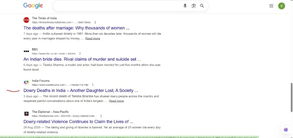Image resolution: width=293 pixels, height=138 pixels.
Task: Click the timesofindia.indiatimes.com URL breadcrumb
Action: click(x=61, y=22)
